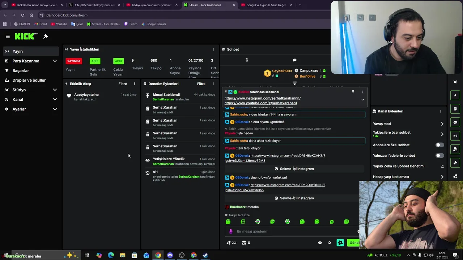Click the eye icon for Yetişkinlere Yönelik
463x260 pixels.
[x=147, y=160]
